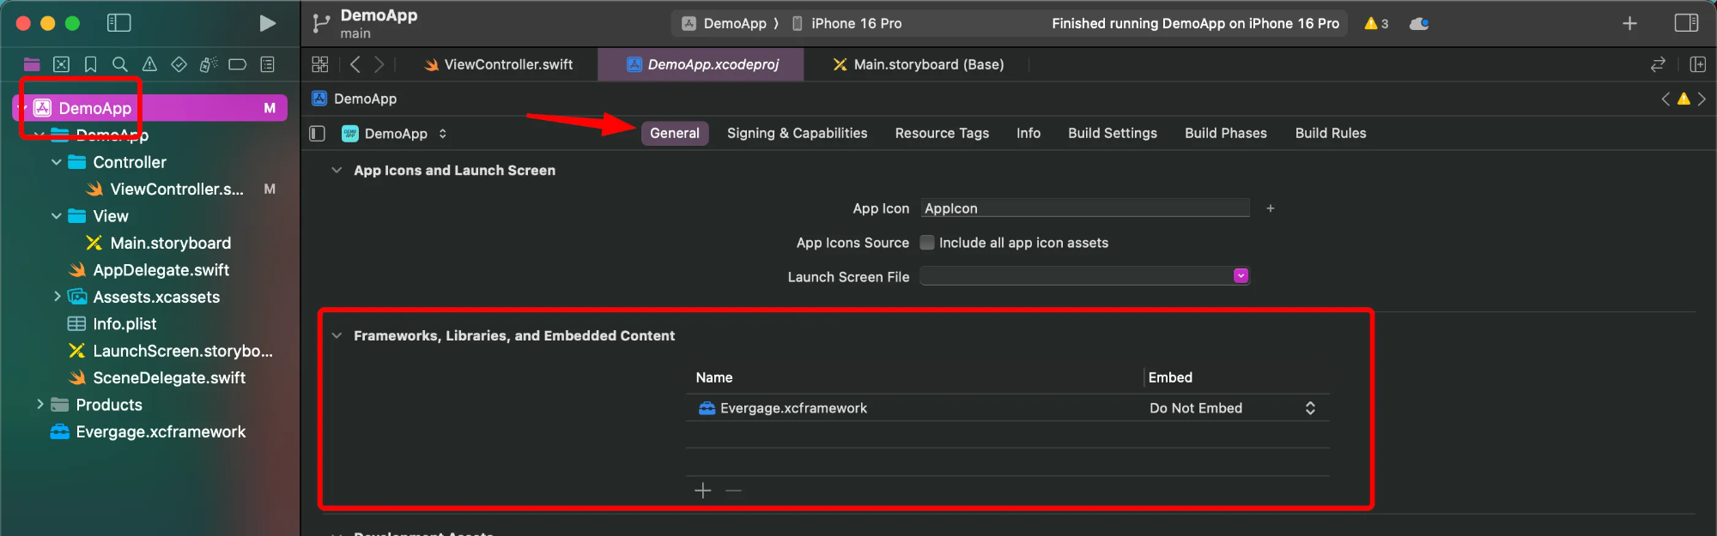Image resolution: width=1717 pixels, height=536 pixels.
Task: Collapse App Icons and Launch Screen section
Action: coord(337,171)
